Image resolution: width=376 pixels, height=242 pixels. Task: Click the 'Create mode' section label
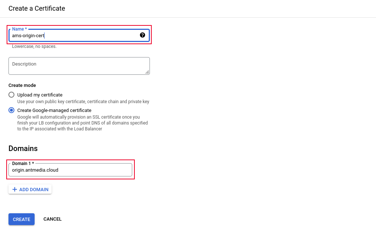coord(22,85)
